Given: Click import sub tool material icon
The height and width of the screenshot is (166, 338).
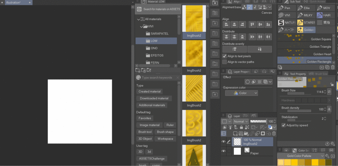Looking at the screenshot, I should (x=322, y=67).
